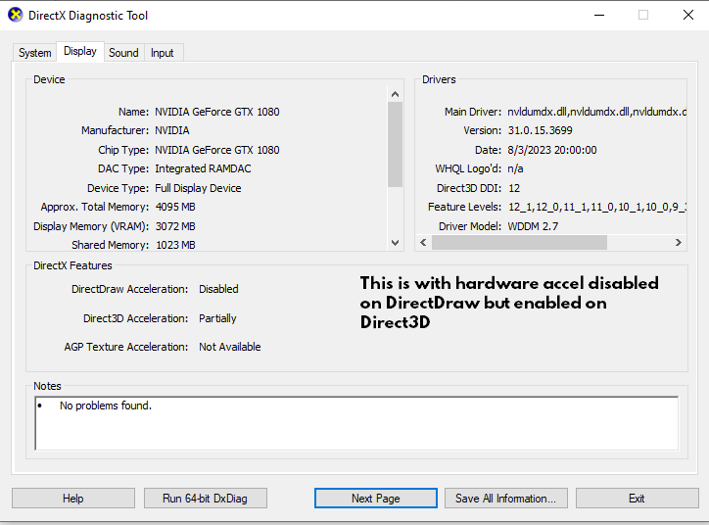Click the Drivers panel scroll left arrow
Image resolution: width=709 pixels, height=525 pixels.
tap(423, 243)
